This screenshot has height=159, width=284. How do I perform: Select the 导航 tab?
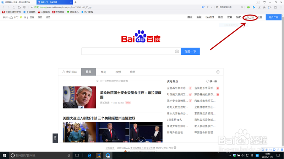pyautogui.click(x=103, y=72)
